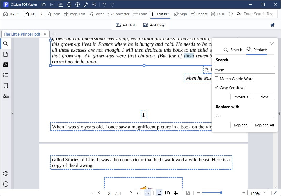Select the Add Image tool
This screenshot has width=281, height=196.
click(154, 25)
